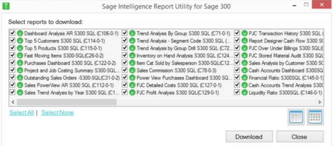Uncheck Fast Moving Items checkbox
Viewport: 333px width, 146px height.
coord(13,55)
